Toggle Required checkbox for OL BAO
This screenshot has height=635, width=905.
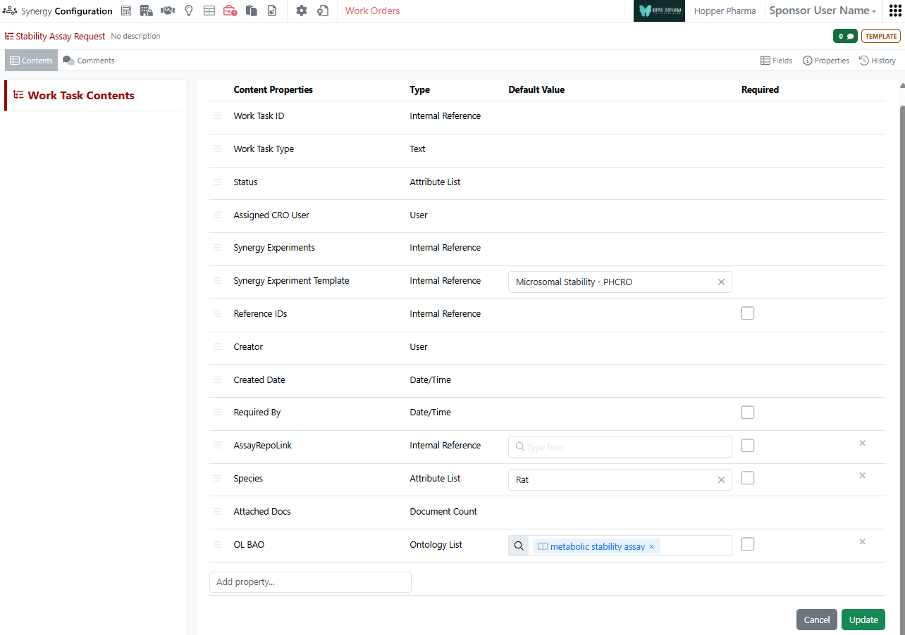748,544
